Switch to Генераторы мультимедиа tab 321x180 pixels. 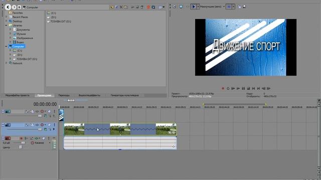click(125, 95)
